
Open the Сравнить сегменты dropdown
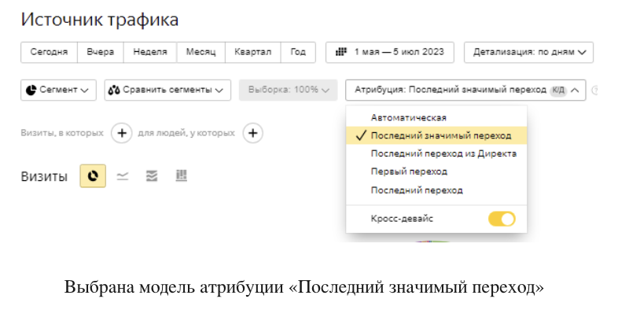[167, 90]
